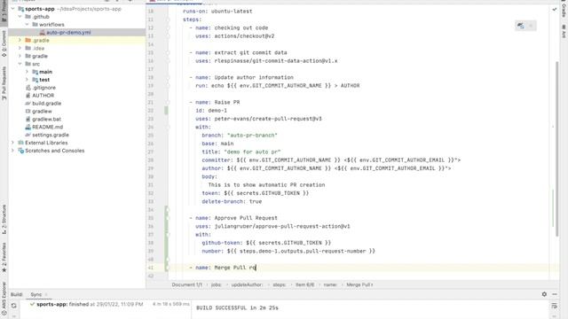The height and width of the screenshot is (319, 568).
Task: Open Structure tool window stripe
Action: point(4,220)
